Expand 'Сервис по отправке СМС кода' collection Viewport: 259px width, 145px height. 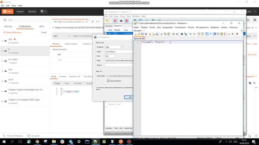pyautogui.click(x=2, y=101)
